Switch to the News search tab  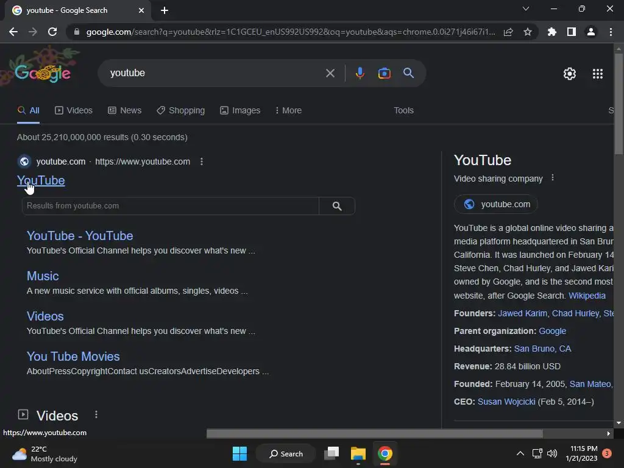[124, 110]
